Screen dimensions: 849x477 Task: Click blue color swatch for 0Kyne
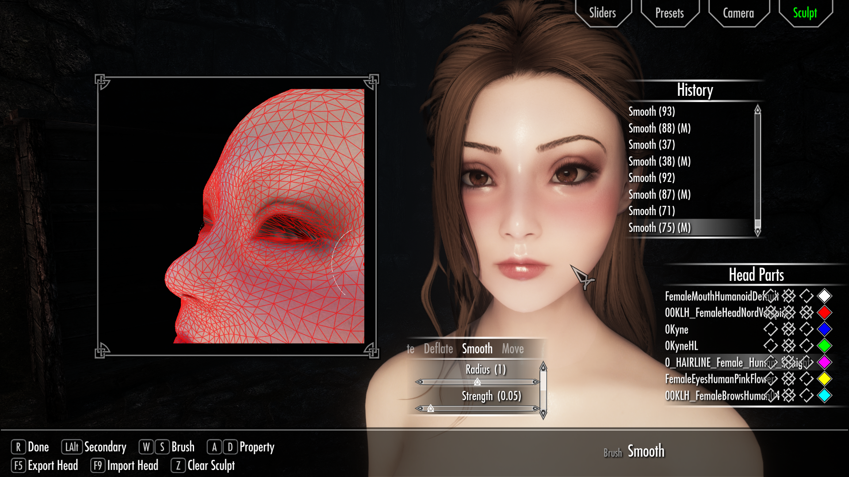[x=824, y=329]
